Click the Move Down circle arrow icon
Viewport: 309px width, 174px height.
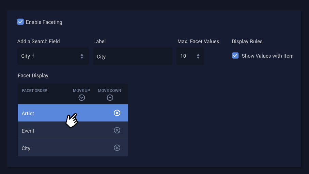click(x=110, y=98)
